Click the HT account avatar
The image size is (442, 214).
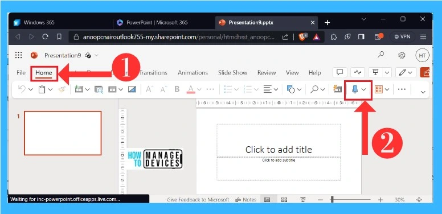coord(422,55)
